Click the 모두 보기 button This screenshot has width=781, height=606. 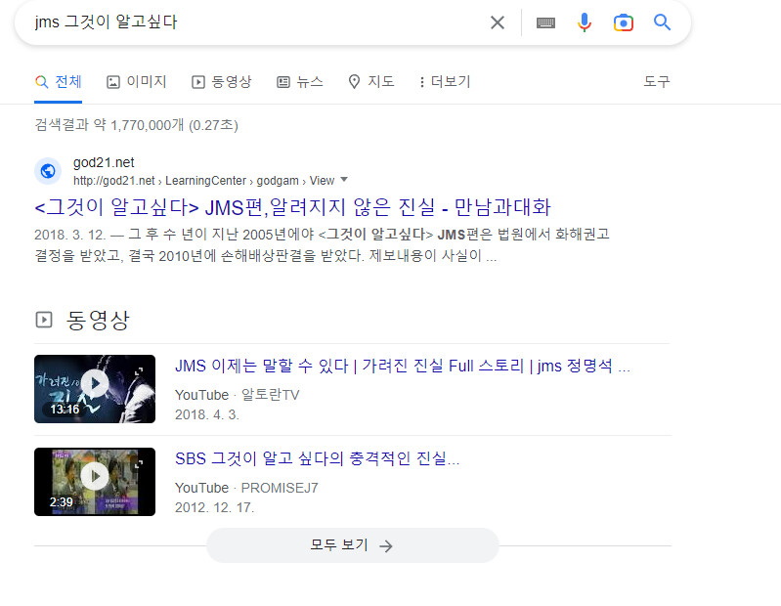point(352,545)
